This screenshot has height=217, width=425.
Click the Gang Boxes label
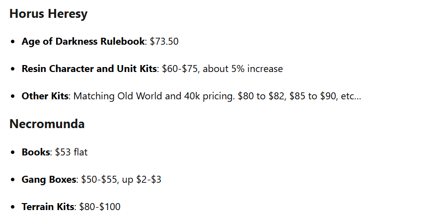point(49,179)
